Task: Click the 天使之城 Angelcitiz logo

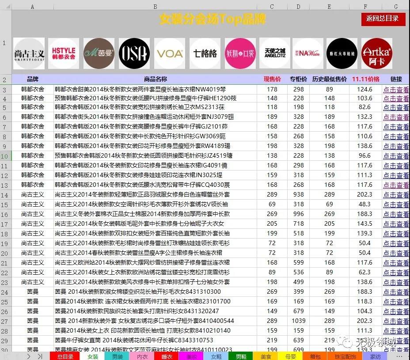Action: pyautogui.click(x=275, y=53)
